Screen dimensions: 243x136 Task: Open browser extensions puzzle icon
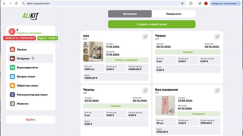191,3
